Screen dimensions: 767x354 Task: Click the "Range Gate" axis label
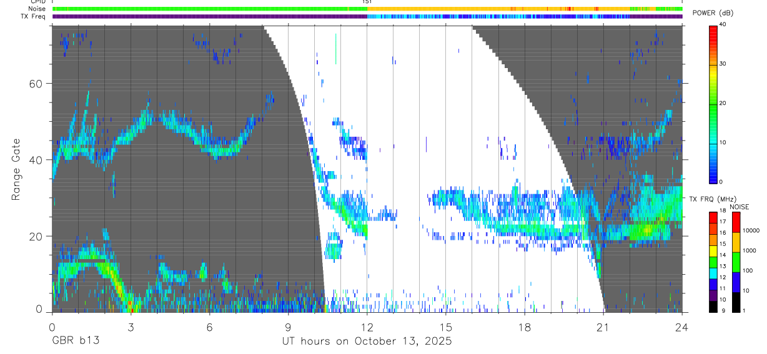[x=16, y=169]
